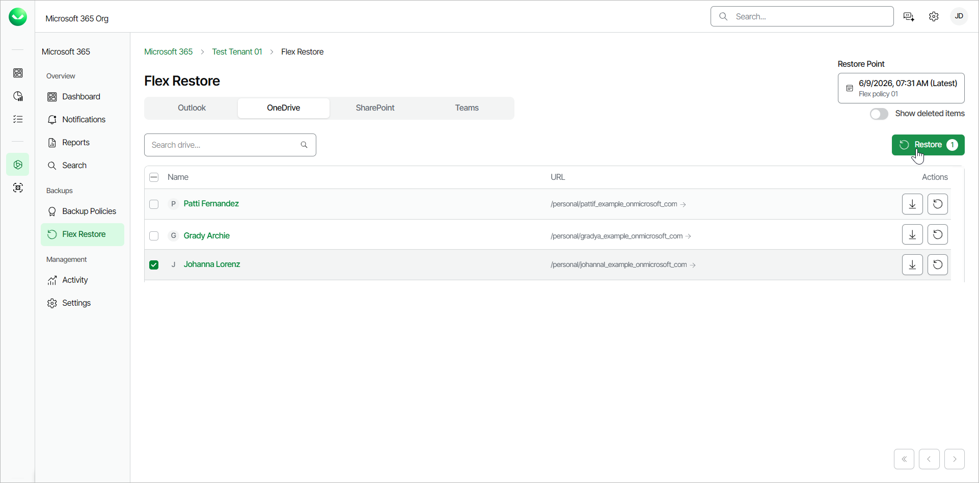Viewport: 979px width, 483px height.
Task: Open the Restore Point selector
Action: pyautogui.click(x=901, y=88)
